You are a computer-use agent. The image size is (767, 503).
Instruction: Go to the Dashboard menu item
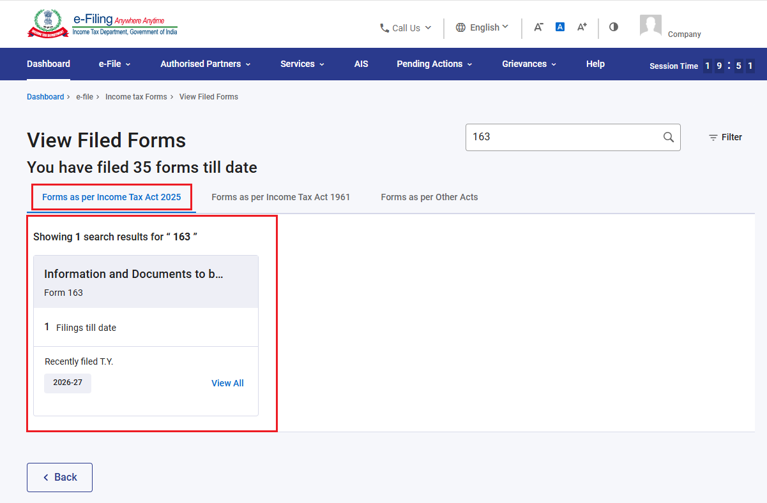pyautogui.click(x=49, y=64)
